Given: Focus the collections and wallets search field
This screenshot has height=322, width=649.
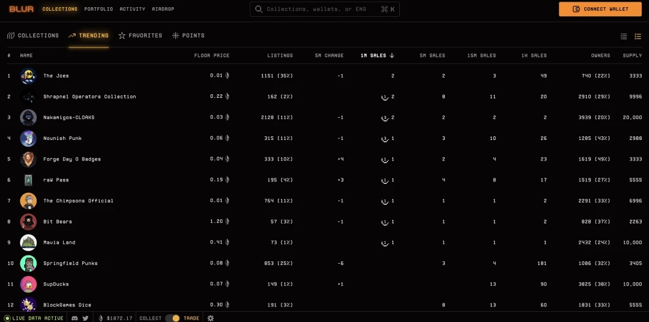Looking at the screenshot, I should [321, 9].
